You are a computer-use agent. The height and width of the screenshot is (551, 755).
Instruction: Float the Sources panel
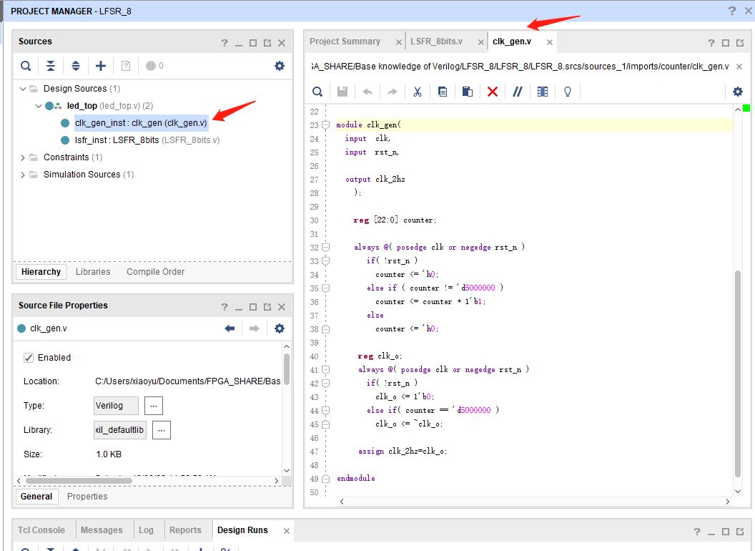[267, 43]
